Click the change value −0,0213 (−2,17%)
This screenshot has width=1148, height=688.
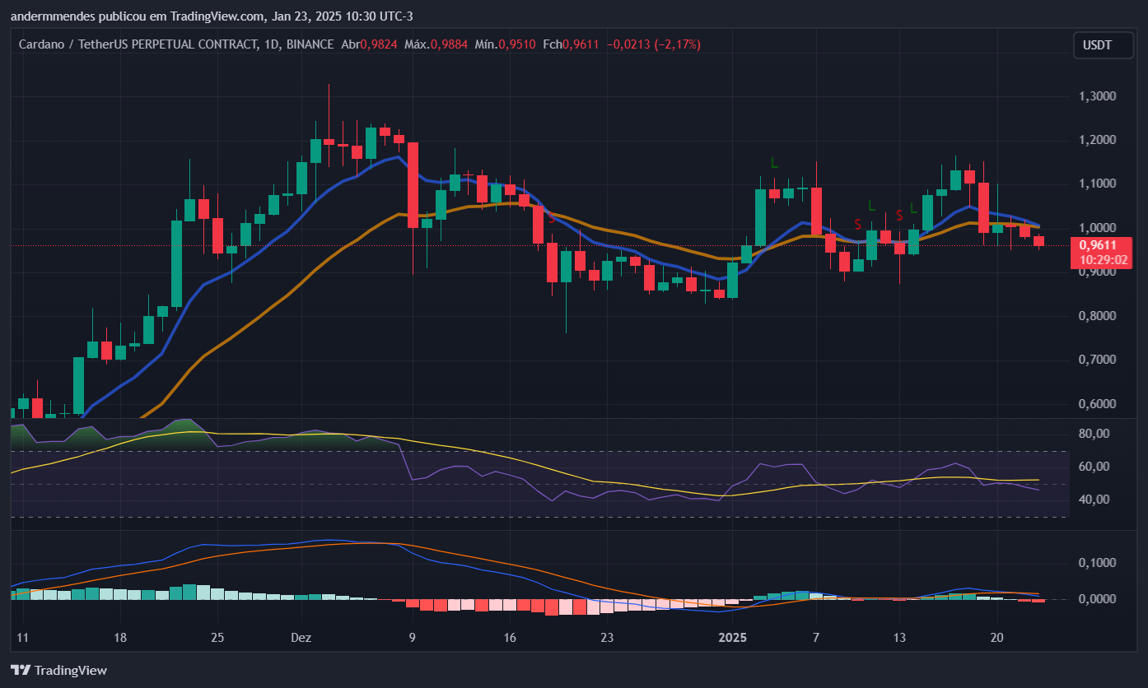tap(653, 44)
